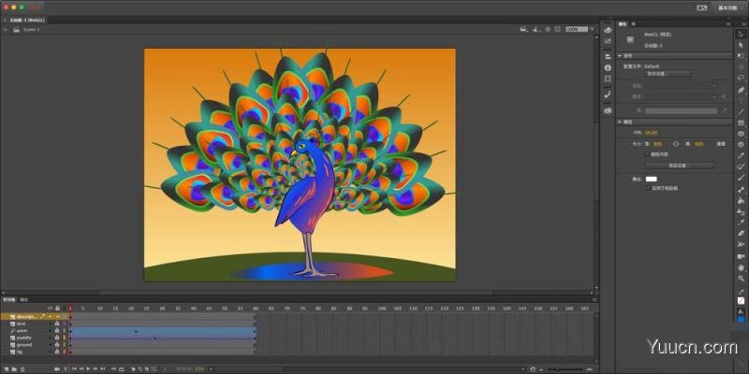749x374 pixels.
Task: Open the Color panel icon
Action: [608, 30]
